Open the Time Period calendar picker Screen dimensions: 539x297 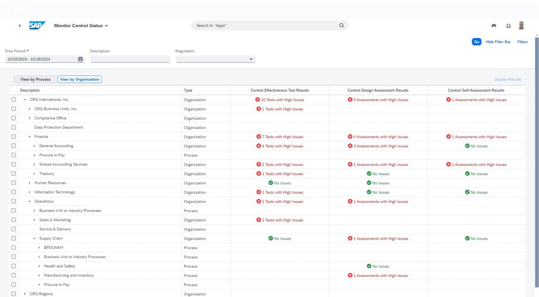click(80, 59)
